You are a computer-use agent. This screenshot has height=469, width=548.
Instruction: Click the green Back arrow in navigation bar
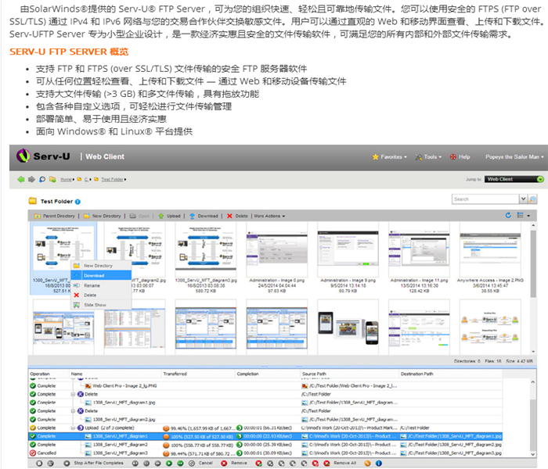(21, 179)
